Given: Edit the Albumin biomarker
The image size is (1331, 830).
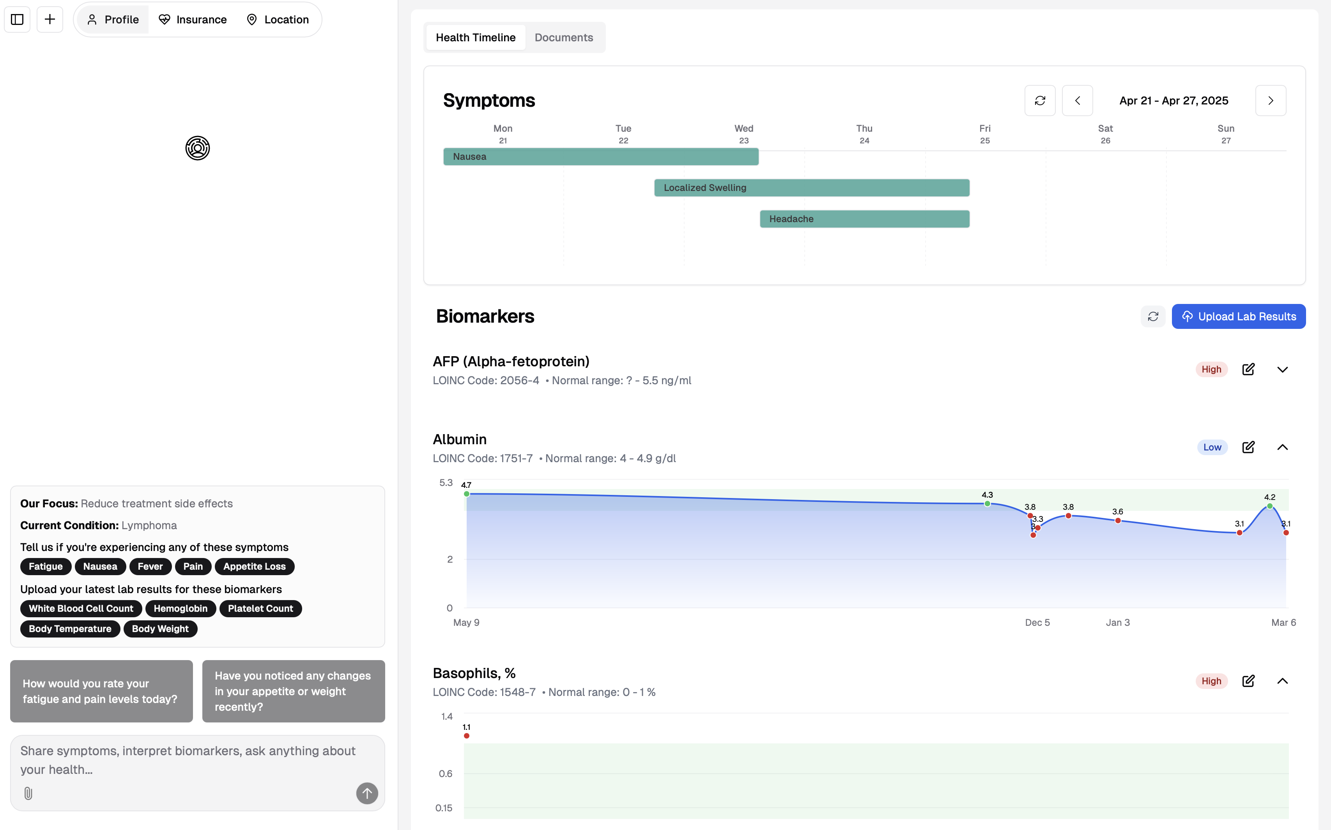Looking at the screenshot, I should click(1248, 447).
